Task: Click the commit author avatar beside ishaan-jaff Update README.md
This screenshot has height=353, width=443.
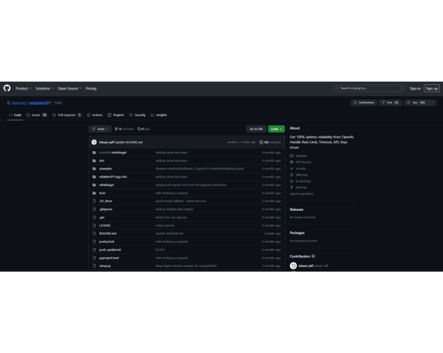Action: [94, 142]
